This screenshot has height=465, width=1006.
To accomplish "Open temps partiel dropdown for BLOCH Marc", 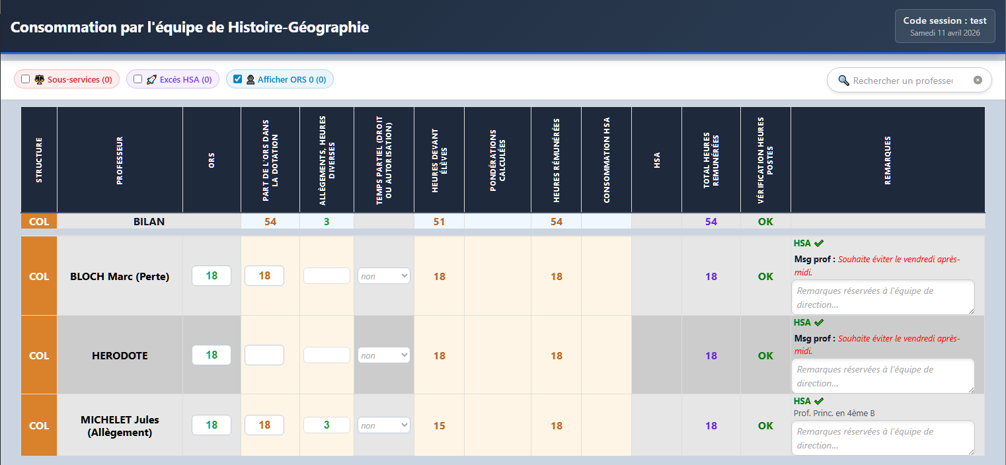I will [x=384, y=276].
